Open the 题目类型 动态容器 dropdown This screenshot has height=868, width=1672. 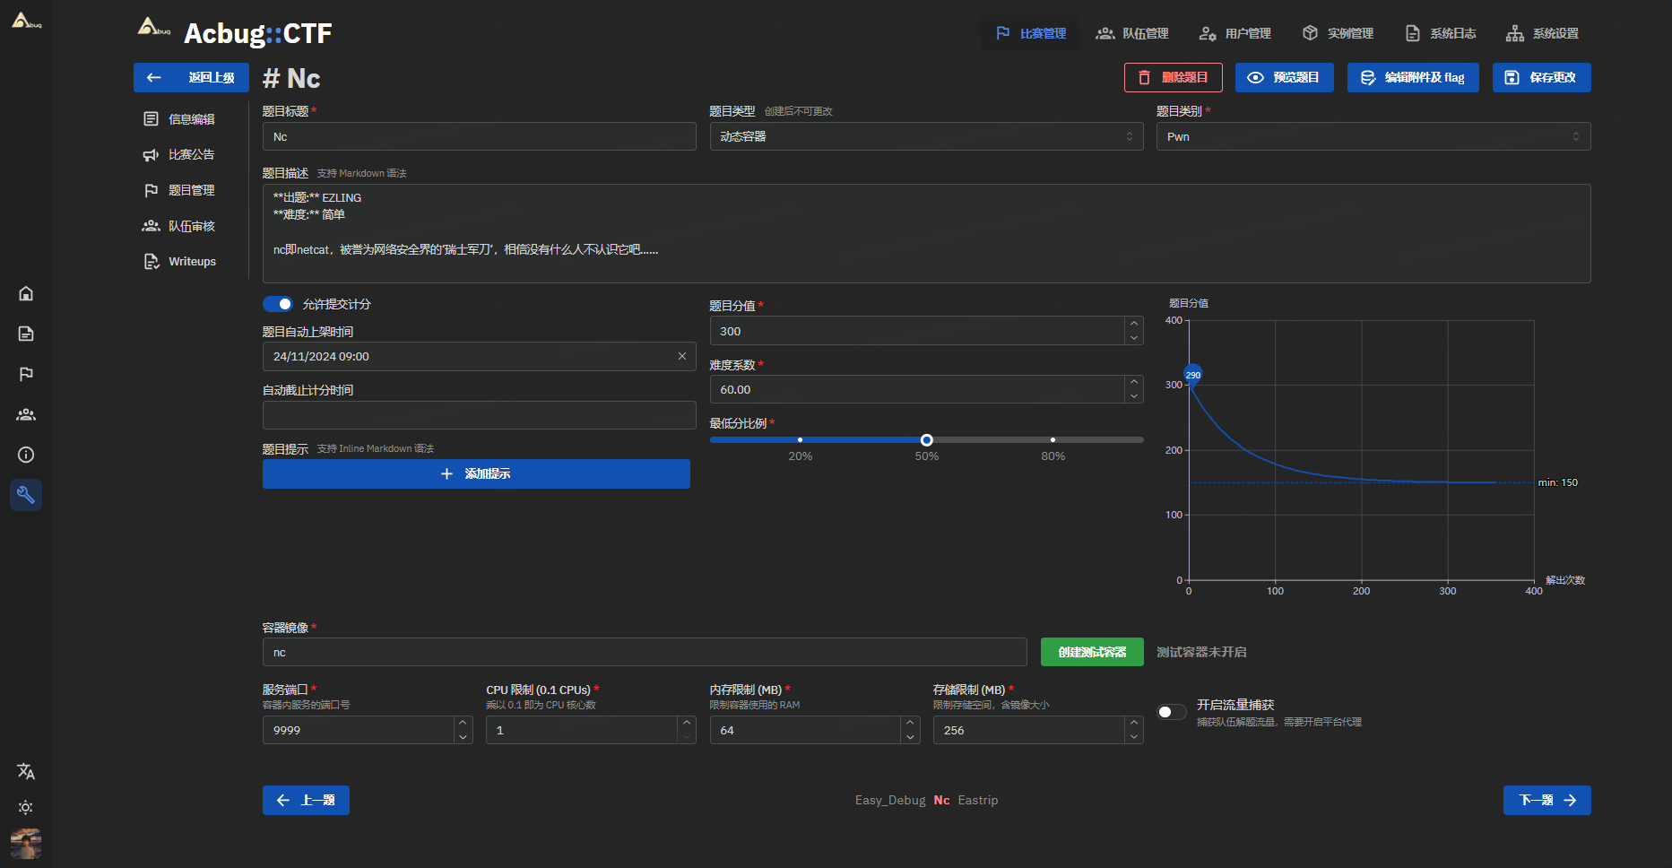coord(925,136)
